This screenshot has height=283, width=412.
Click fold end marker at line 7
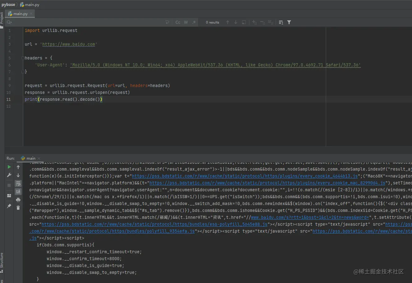[x=23, y=72]
